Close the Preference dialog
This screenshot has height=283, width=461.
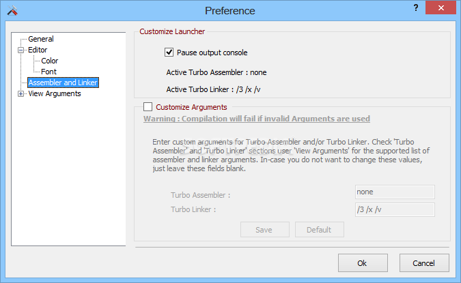click(x=441, y=8)
